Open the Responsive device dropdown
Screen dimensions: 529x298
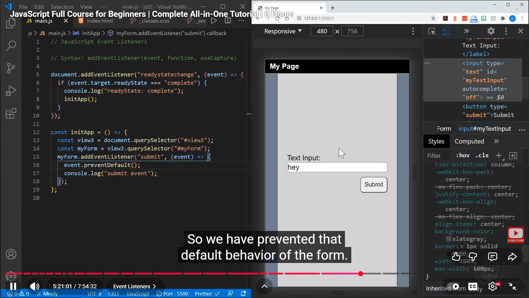coord(283,31)
